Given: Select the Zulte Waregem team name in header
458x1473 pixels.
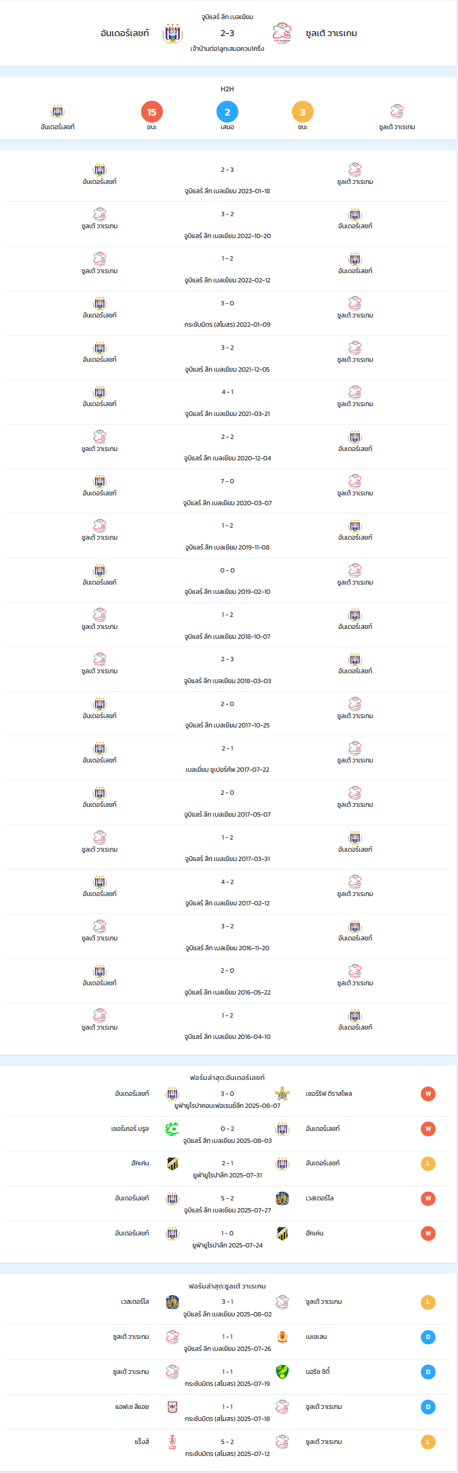Looking at the screenshot, I should pyautogui.click(x=331, y=33).
